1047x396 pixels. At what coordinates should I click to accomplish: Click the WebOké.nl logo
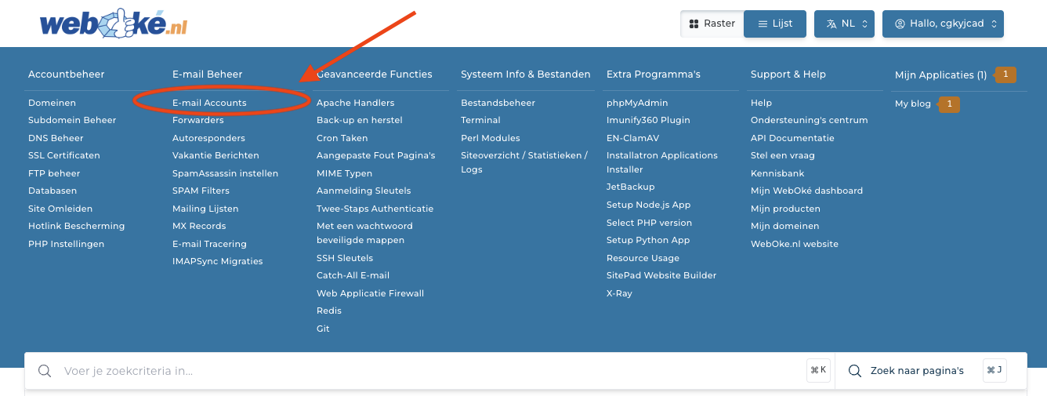[114, 24]
